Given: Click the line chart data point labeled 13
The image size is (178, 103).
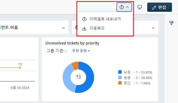Looking at the screenshot, I should (x=20, y=67).
